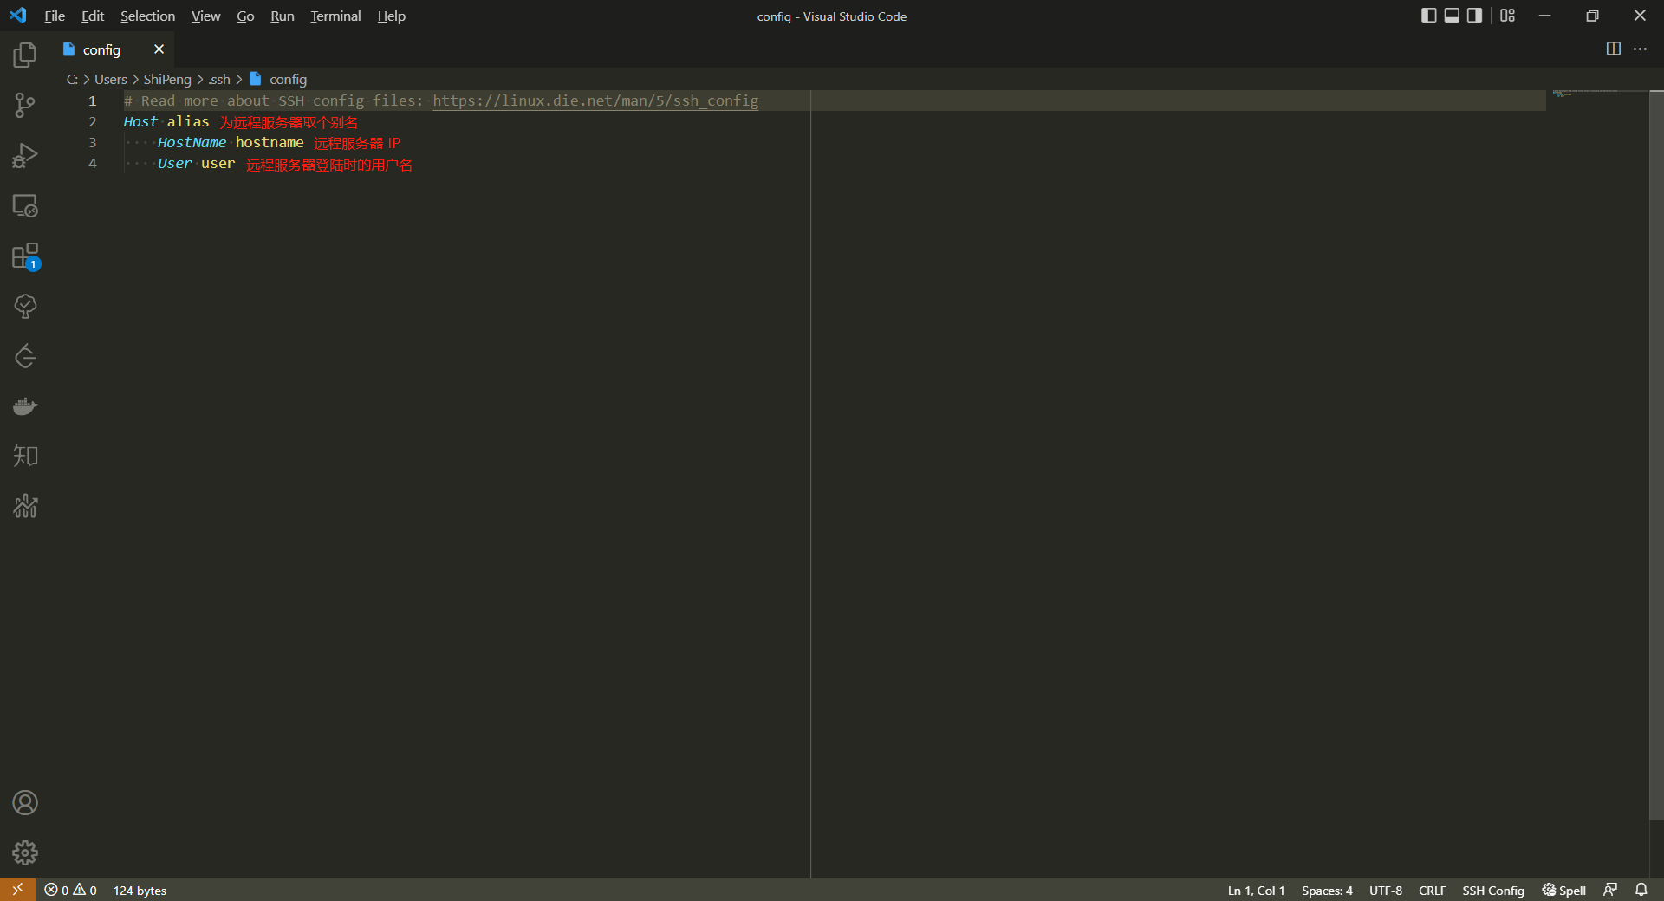Follow the linux.die.net ssh_config link

tap(595, 100)
